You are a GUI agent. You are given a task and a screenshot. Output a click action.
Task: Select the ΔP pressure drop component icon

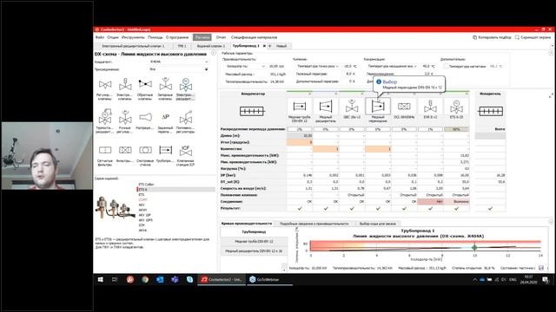click(165, 117)
